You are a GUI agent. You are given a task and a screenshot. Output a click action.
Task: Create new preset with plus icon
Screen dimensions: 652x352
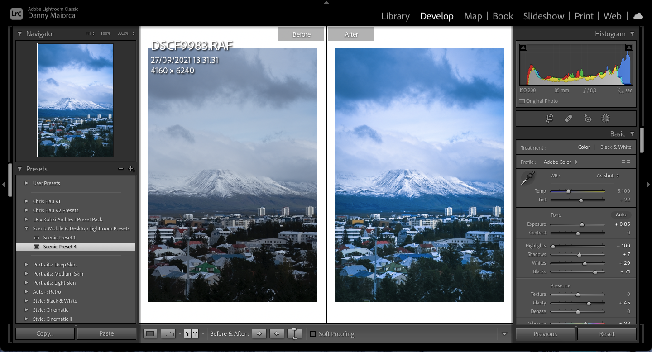point(131,169)
